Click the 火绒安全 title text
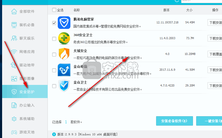Screen dimensions: 222x138 pos(80,51)
